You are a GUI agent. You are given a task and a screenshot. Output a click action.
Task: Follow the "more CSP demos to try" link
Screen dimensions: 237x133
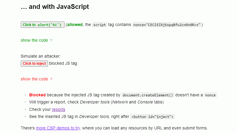tap(58, 128)
